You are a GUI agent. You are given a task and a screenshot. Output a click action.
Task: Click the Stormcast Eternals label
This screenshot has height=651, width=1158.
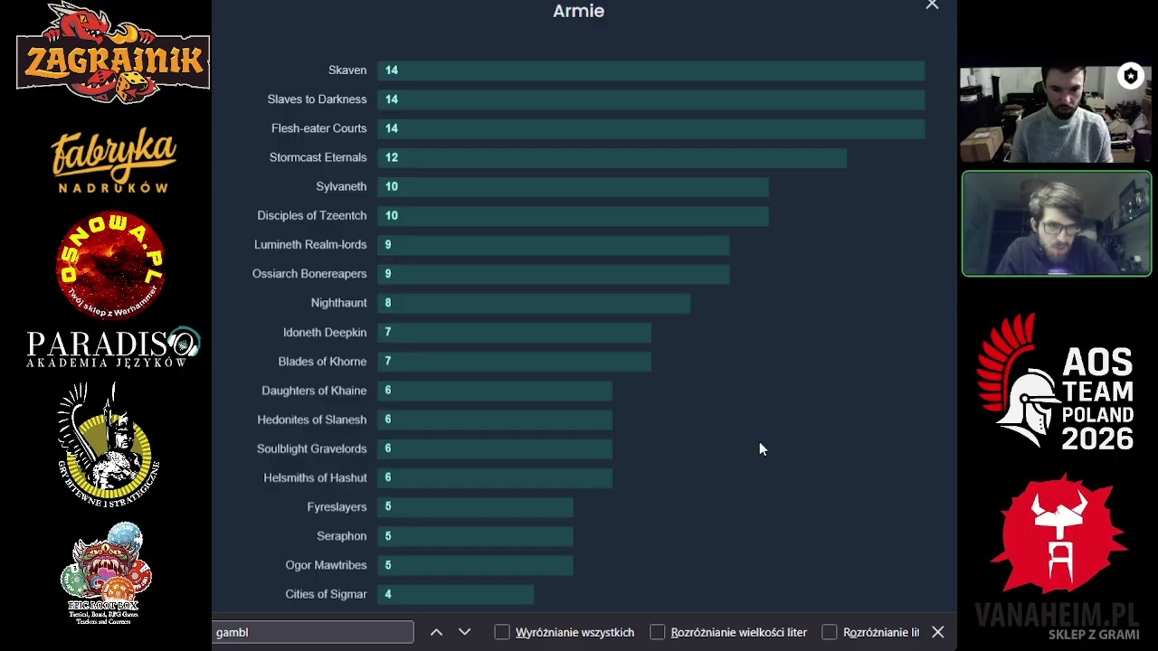[x=318, y=157]
